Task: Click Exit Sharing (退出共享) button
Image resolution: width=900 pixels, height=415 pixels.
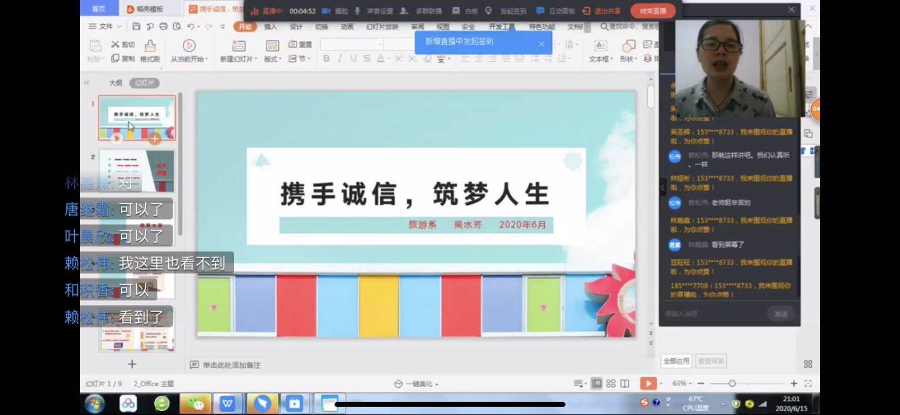Action: tap(602, 11)
